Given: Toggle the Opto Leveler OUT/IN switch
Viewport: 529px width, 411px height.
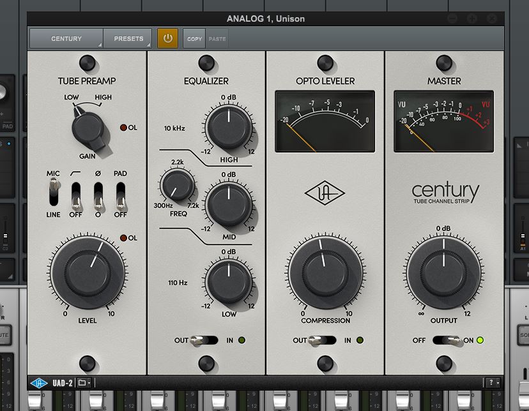Looking at the screenshot, I should coord(322,341).
